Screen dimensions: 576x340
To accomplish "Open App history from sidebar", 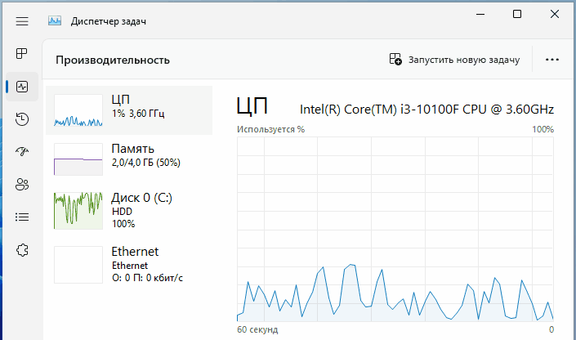I will pyautogui.click(x=22, y=119).
